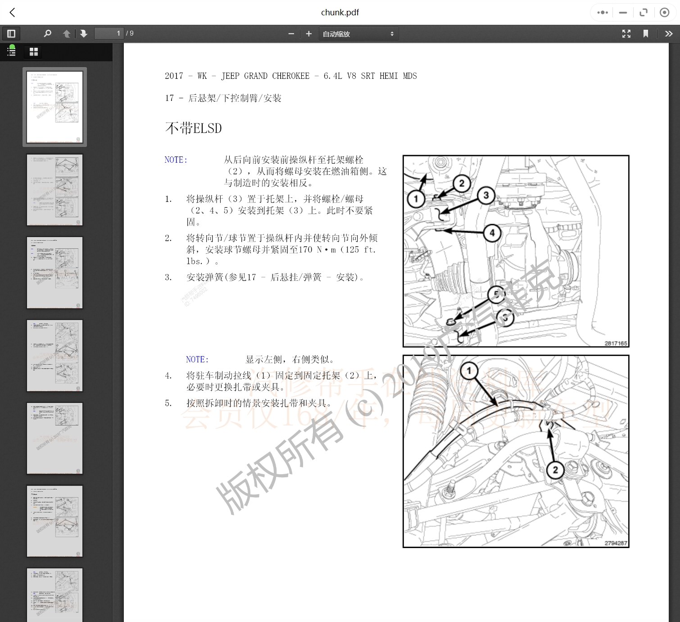The width and height of the screenshot is (680, 622).
Task: Go to the next page
Action: pos(84,33)
